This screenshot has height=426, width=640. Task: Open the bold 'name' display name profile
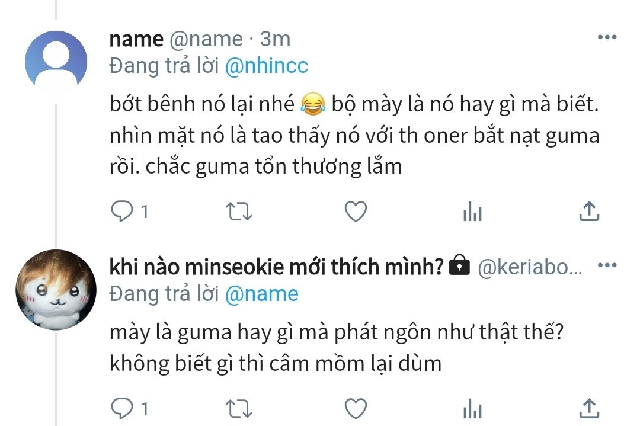[x=136, y=39]
